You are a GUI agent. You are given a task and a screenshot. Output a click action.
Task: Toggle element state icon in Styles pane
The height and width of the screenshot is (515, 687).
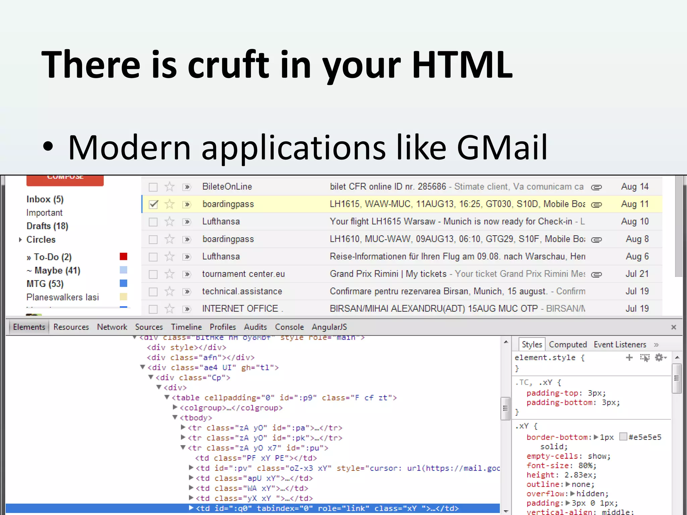click(x=645, y=357)
